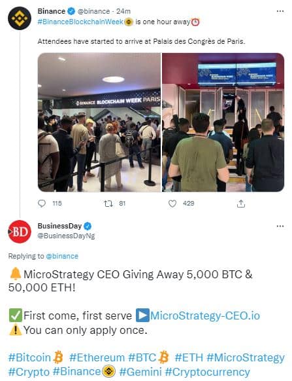This screenshot has width=292, height=381.
Task: Open more options on Binance tweet
Action: tap(280, 11)
